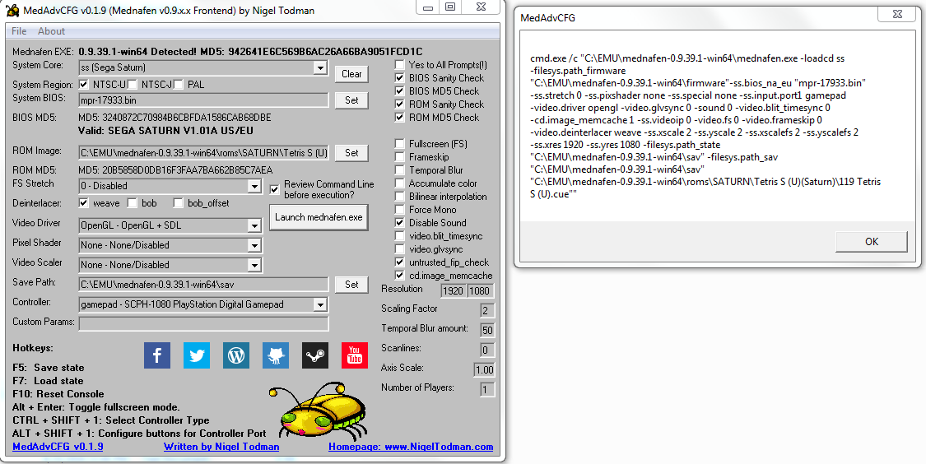Enable video.blit_timesync checkbox

point(400,236)
